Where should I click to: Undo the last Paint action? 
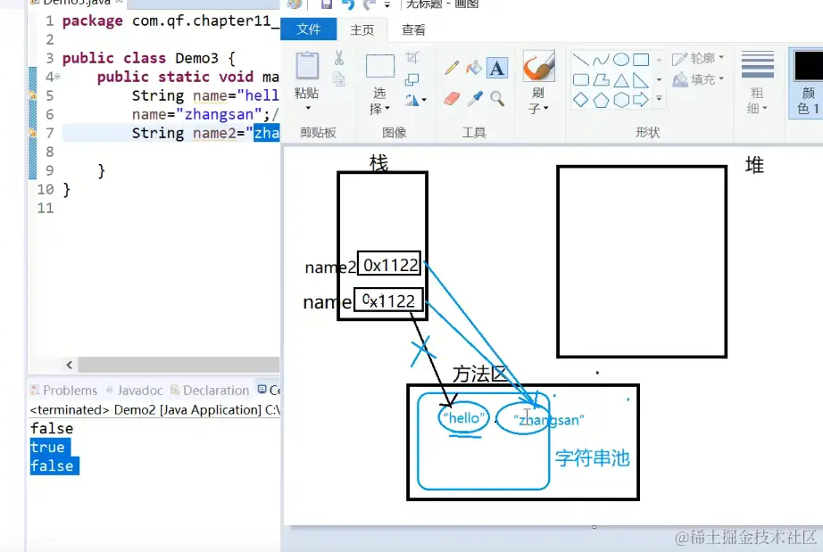point(348,4)
